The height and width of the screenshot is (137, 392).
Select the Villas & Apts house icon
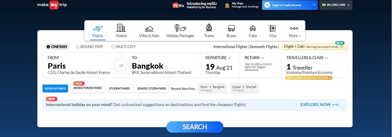(149, 29)
